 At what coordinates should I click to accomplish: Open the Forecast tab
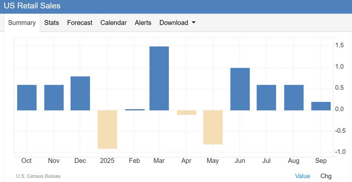tap(80, 23)
